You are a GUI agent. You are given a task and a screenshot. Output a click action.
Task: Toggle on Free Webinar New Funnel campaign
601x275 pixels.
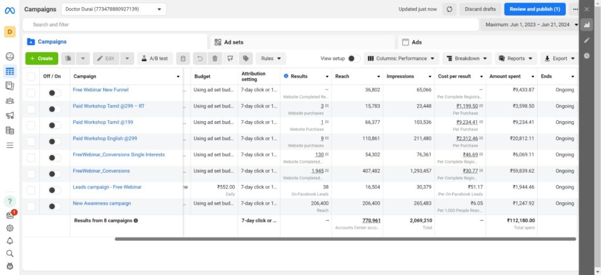[55, 93]
